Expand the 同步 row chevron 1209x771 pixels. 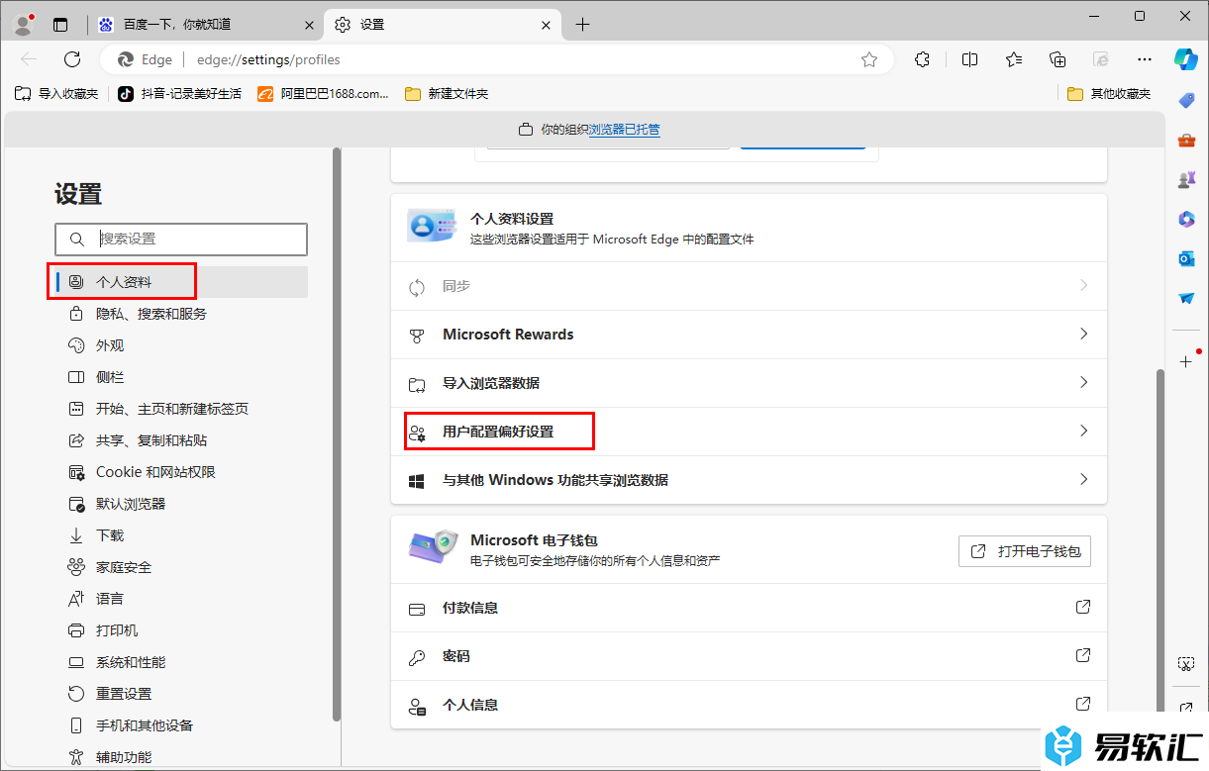[1083, 285]
